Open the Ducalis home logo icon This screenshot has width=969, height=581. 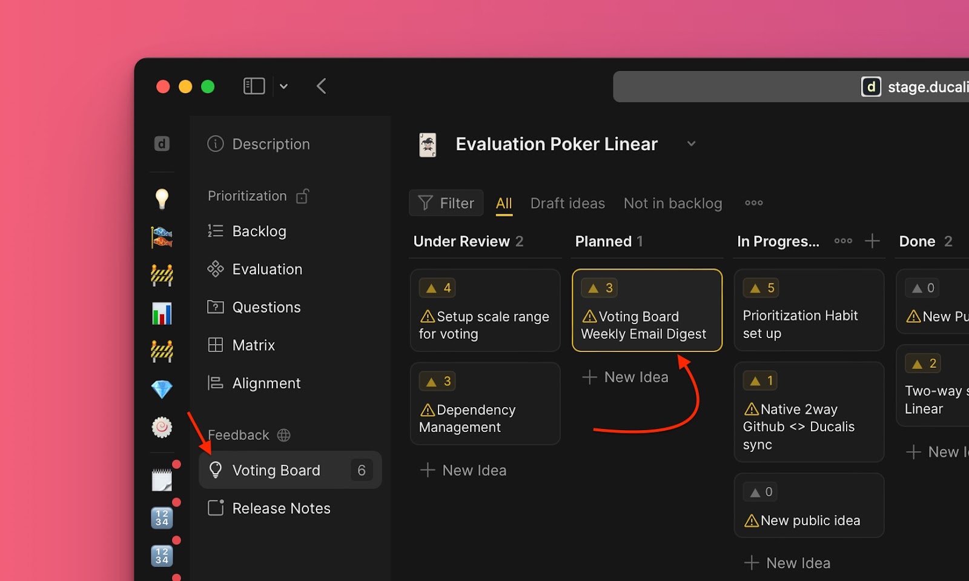[162, 144]
